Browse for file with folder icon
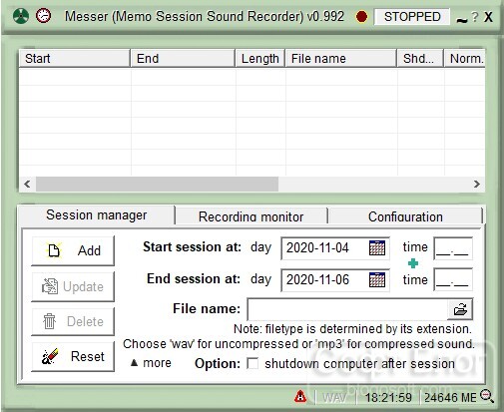504x412 pixels. pyautogui.click(x=460, y=309)
